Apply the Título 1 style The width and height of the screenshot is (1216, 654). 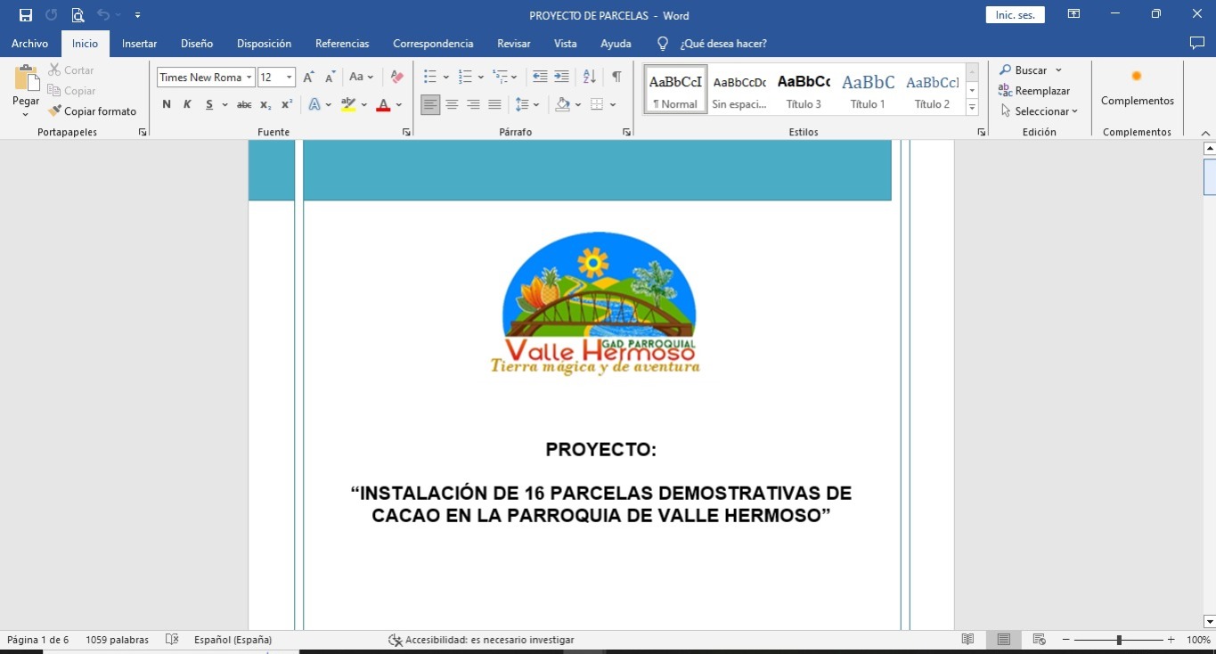point(868,89)
